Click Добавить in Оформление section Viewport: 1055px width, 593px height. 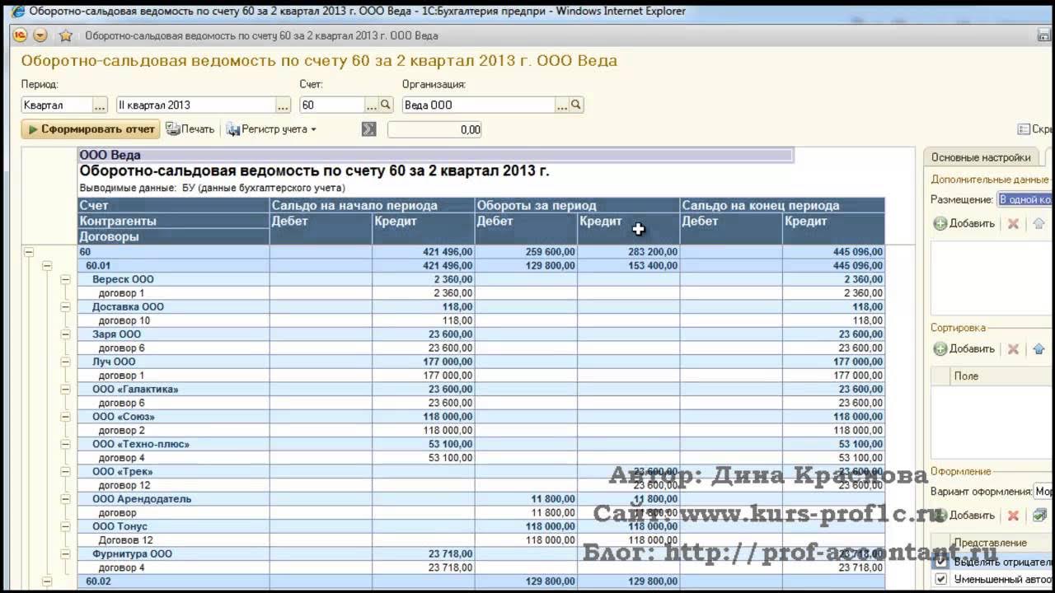click(x=964, y=516)
